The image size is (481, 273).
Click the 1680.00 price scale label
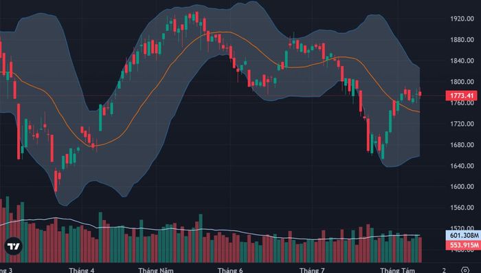(462, 144)
